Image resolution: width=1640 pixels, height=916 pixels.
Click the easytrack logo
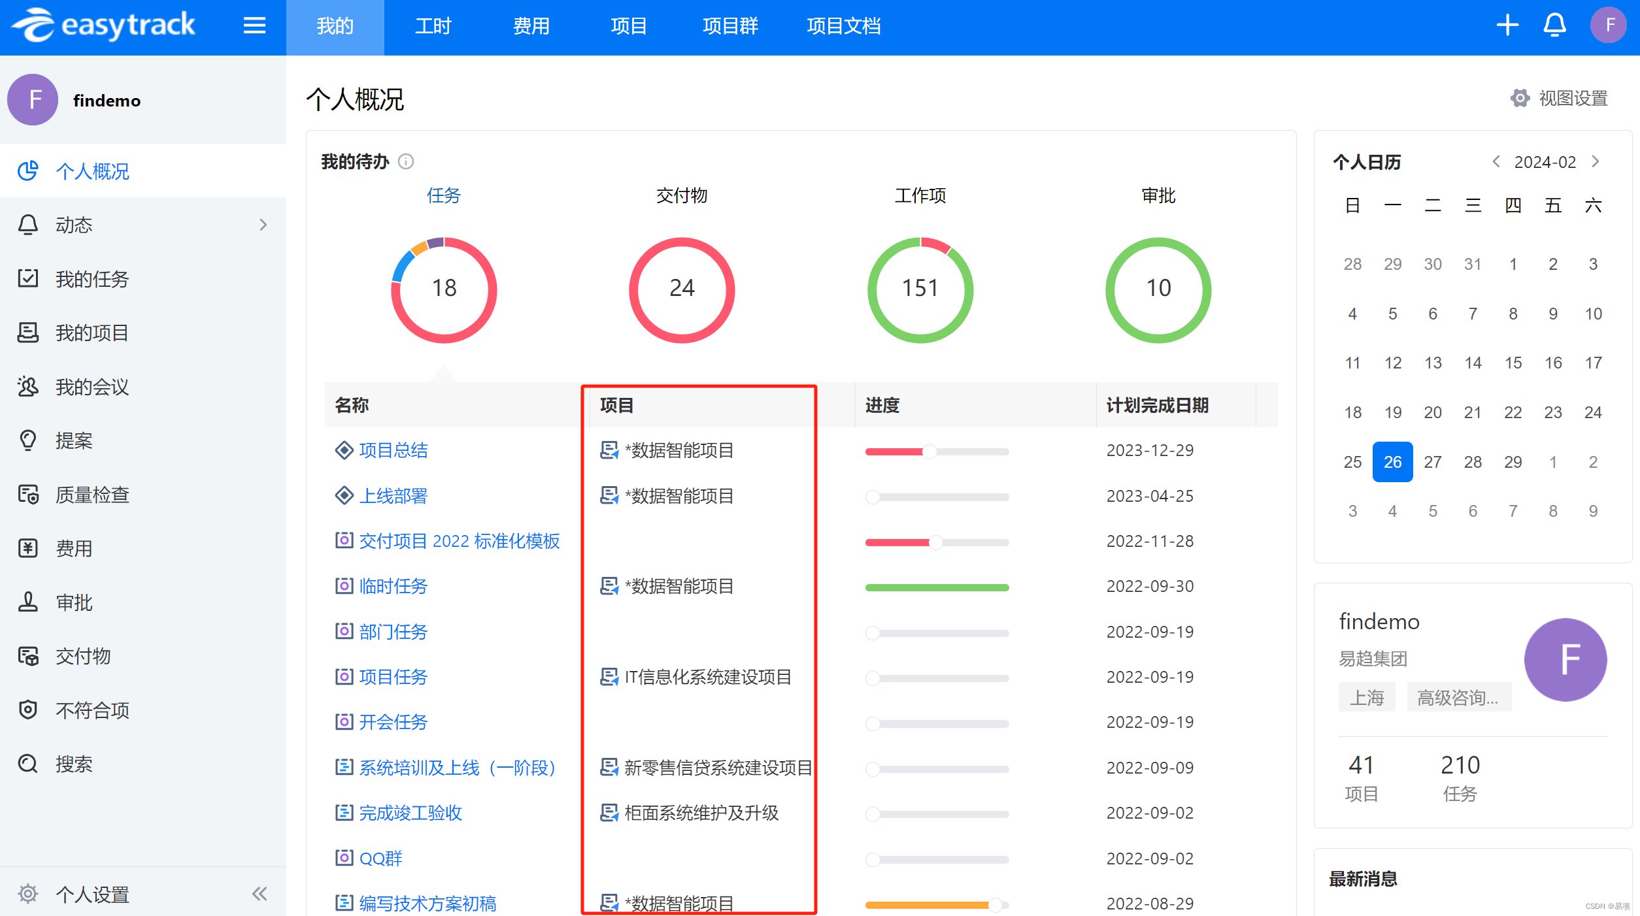104,25
